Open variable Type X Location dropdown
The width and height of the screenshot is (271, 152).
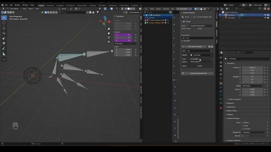click(202, 59)
